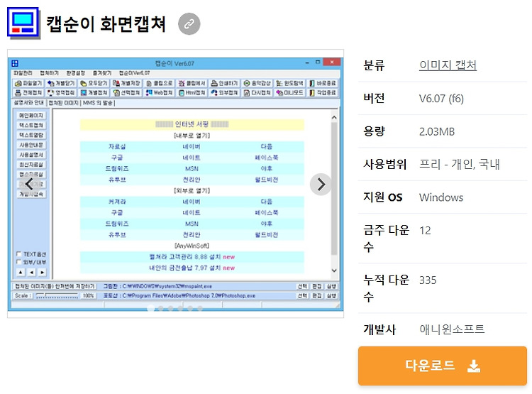Copy the page link with the chain icon
The width and height of the screenshot is (532, 394).
point(189,23)
